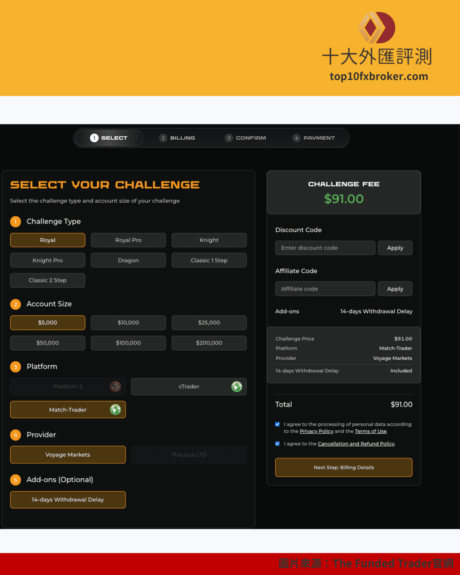Apply the discount code
Image resolution: width=460 pixels, height=575 pixels.
click(395, 248)
